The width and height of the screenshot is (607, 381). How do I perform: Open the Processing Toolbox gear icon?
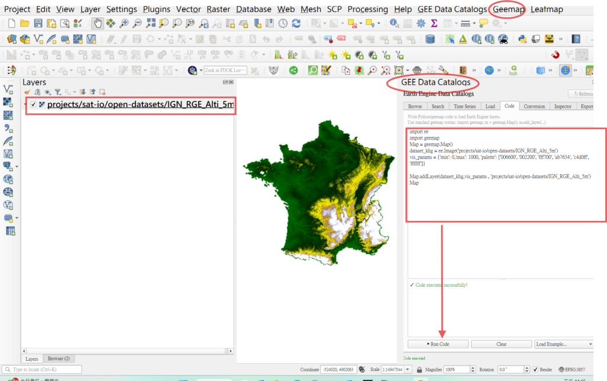[421, 23]
